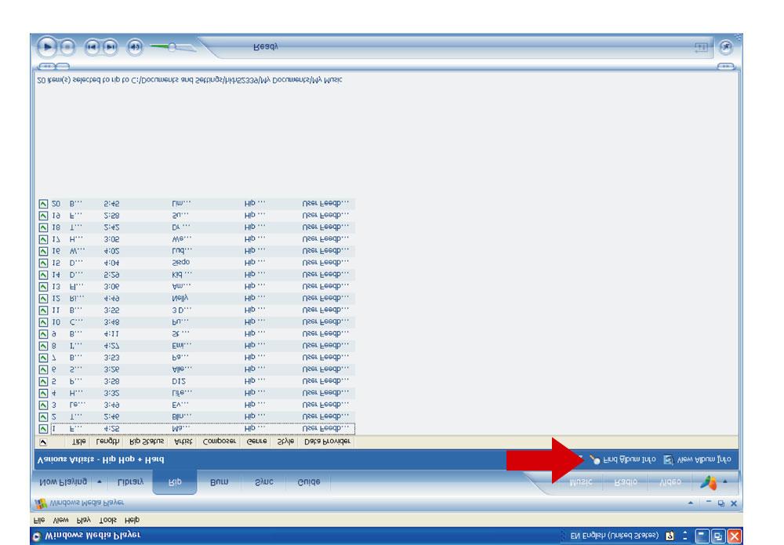Uncheck track 15 checkbox
The width and height of the screenshot is (784, 545).
(x=43, y=263)
